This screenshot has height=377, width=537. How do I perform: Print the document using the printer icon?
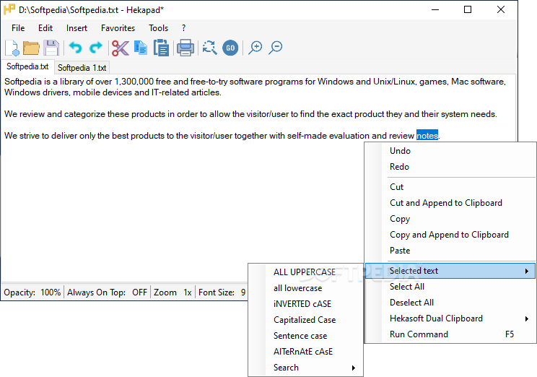185,48
